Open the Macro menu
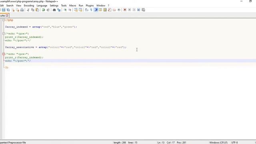256x144 pixels. point(73,6)
